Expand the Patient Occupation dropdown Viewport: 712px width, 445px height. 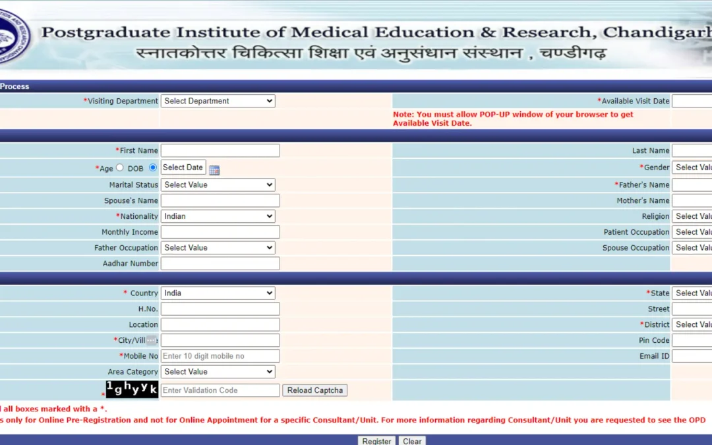click(x=692, y=232)
